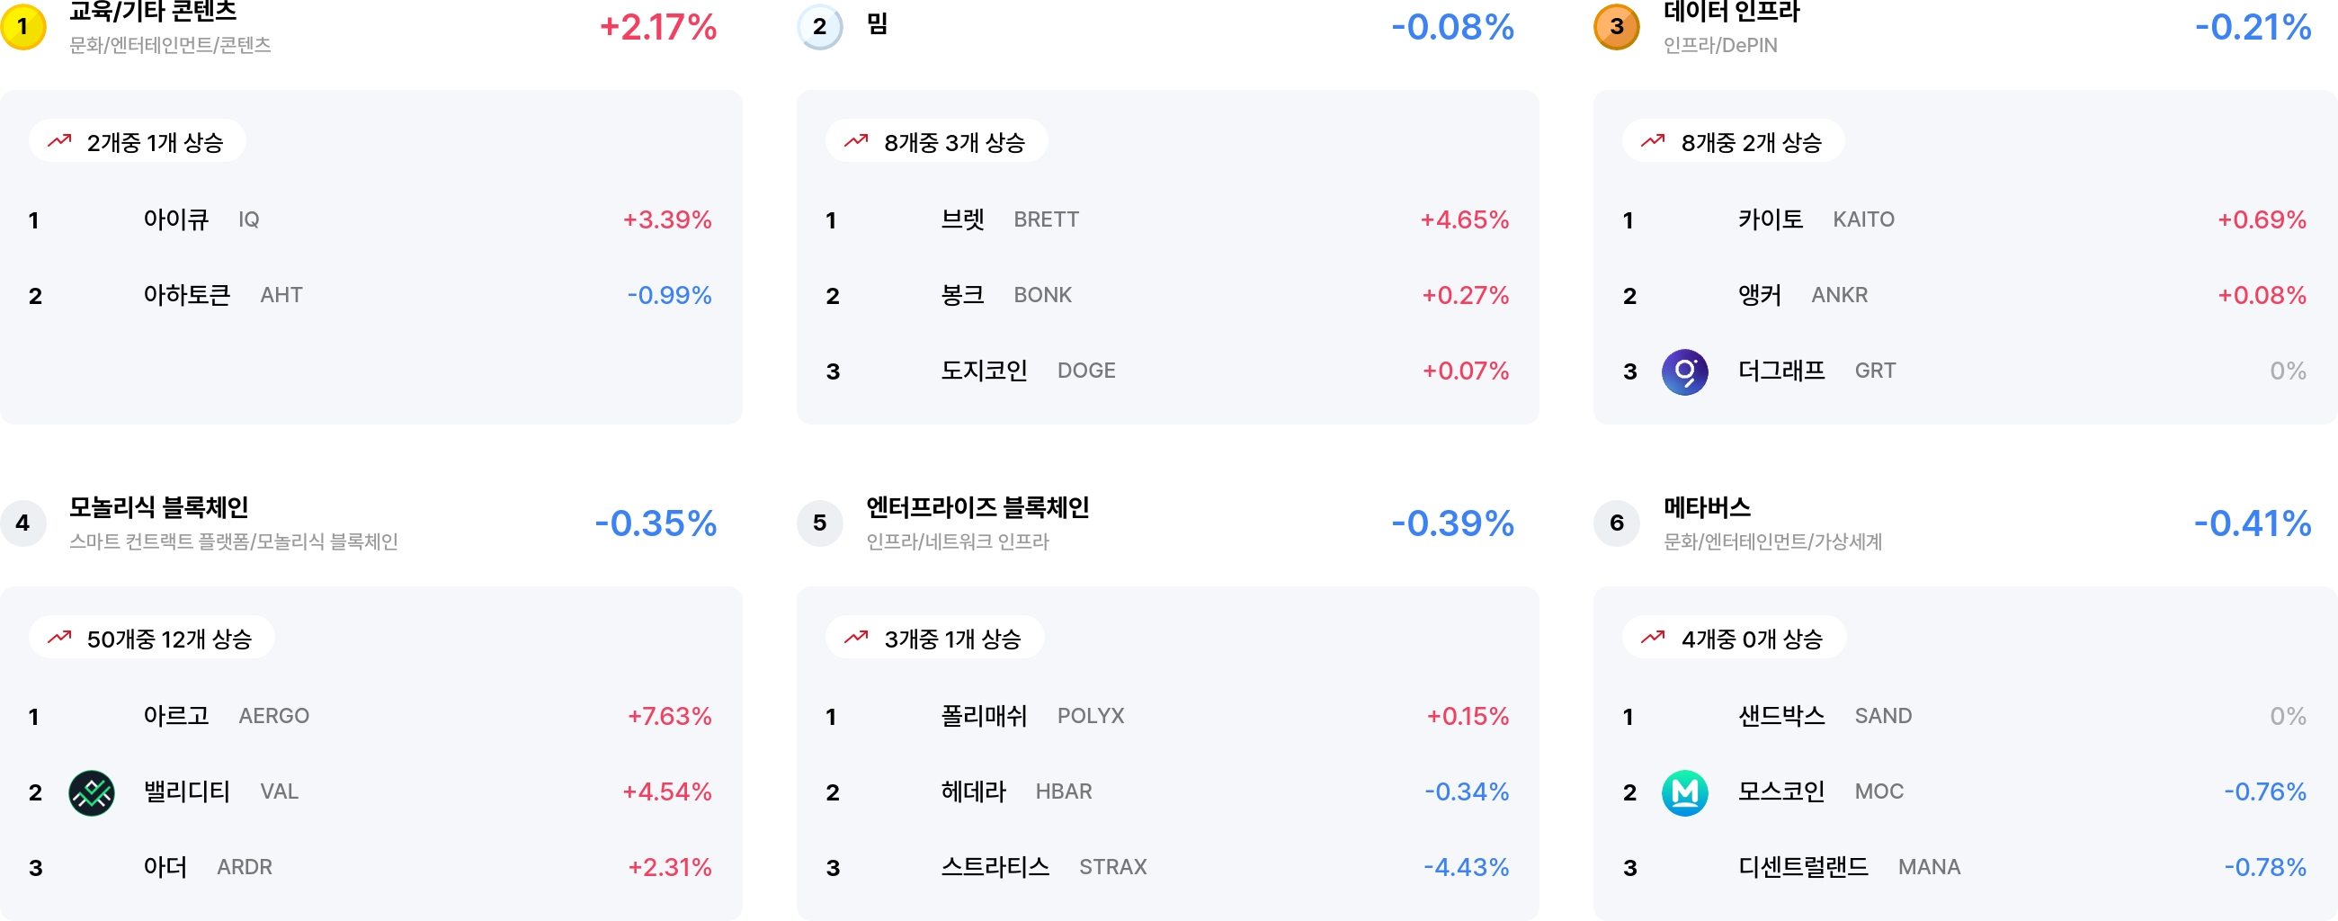The width and height of the screenshot is (2338, 921).
Task: Click the gold rank 1 badge
Action: coord(22,26)
